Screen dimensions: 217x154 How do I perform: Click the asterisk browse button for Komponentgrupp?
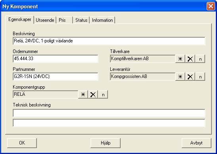(83, 95)
